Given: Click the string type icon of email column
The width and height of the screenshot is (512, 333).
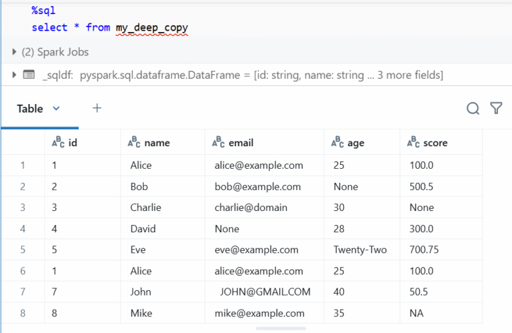Looking at the screenshot, I should click(217, 142).
